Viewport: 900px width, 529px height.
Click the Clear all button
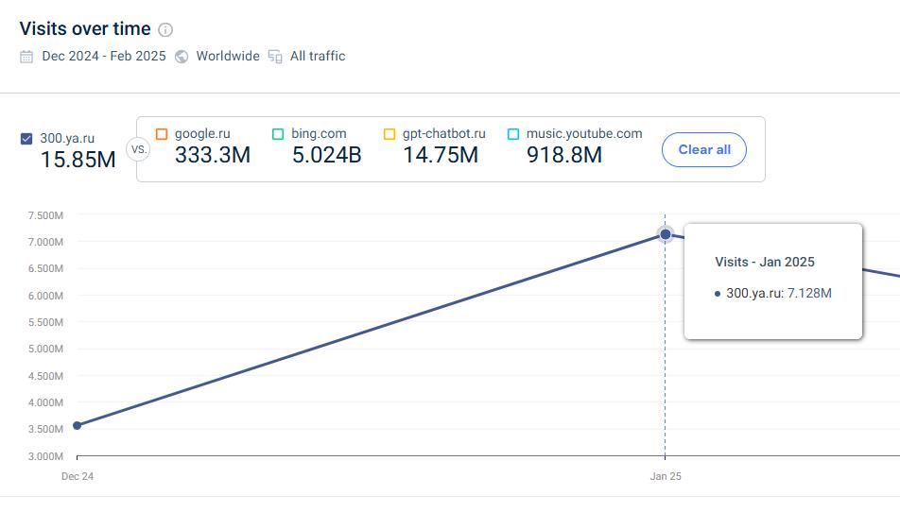704,150
